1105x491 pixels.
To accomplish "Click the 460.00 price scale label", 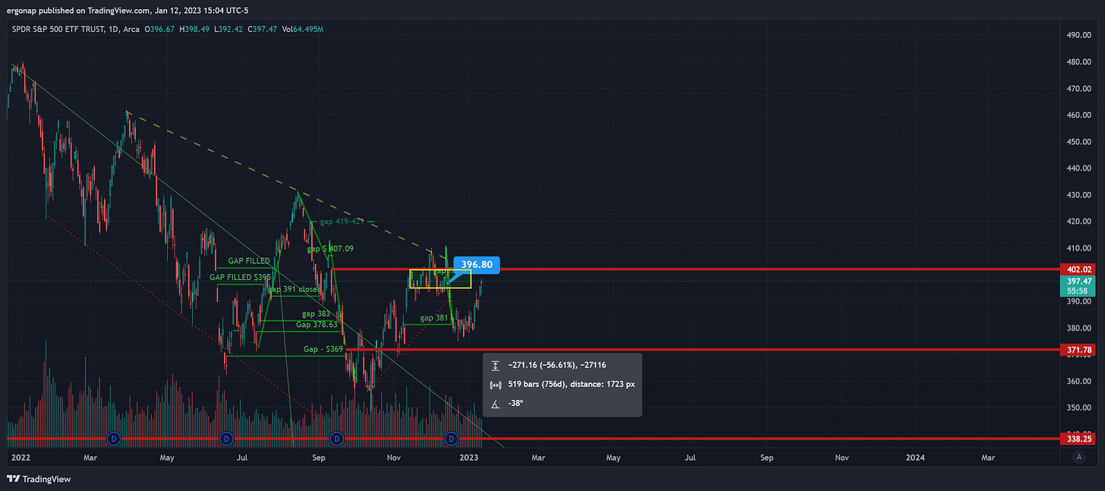I will (1081, 115).
